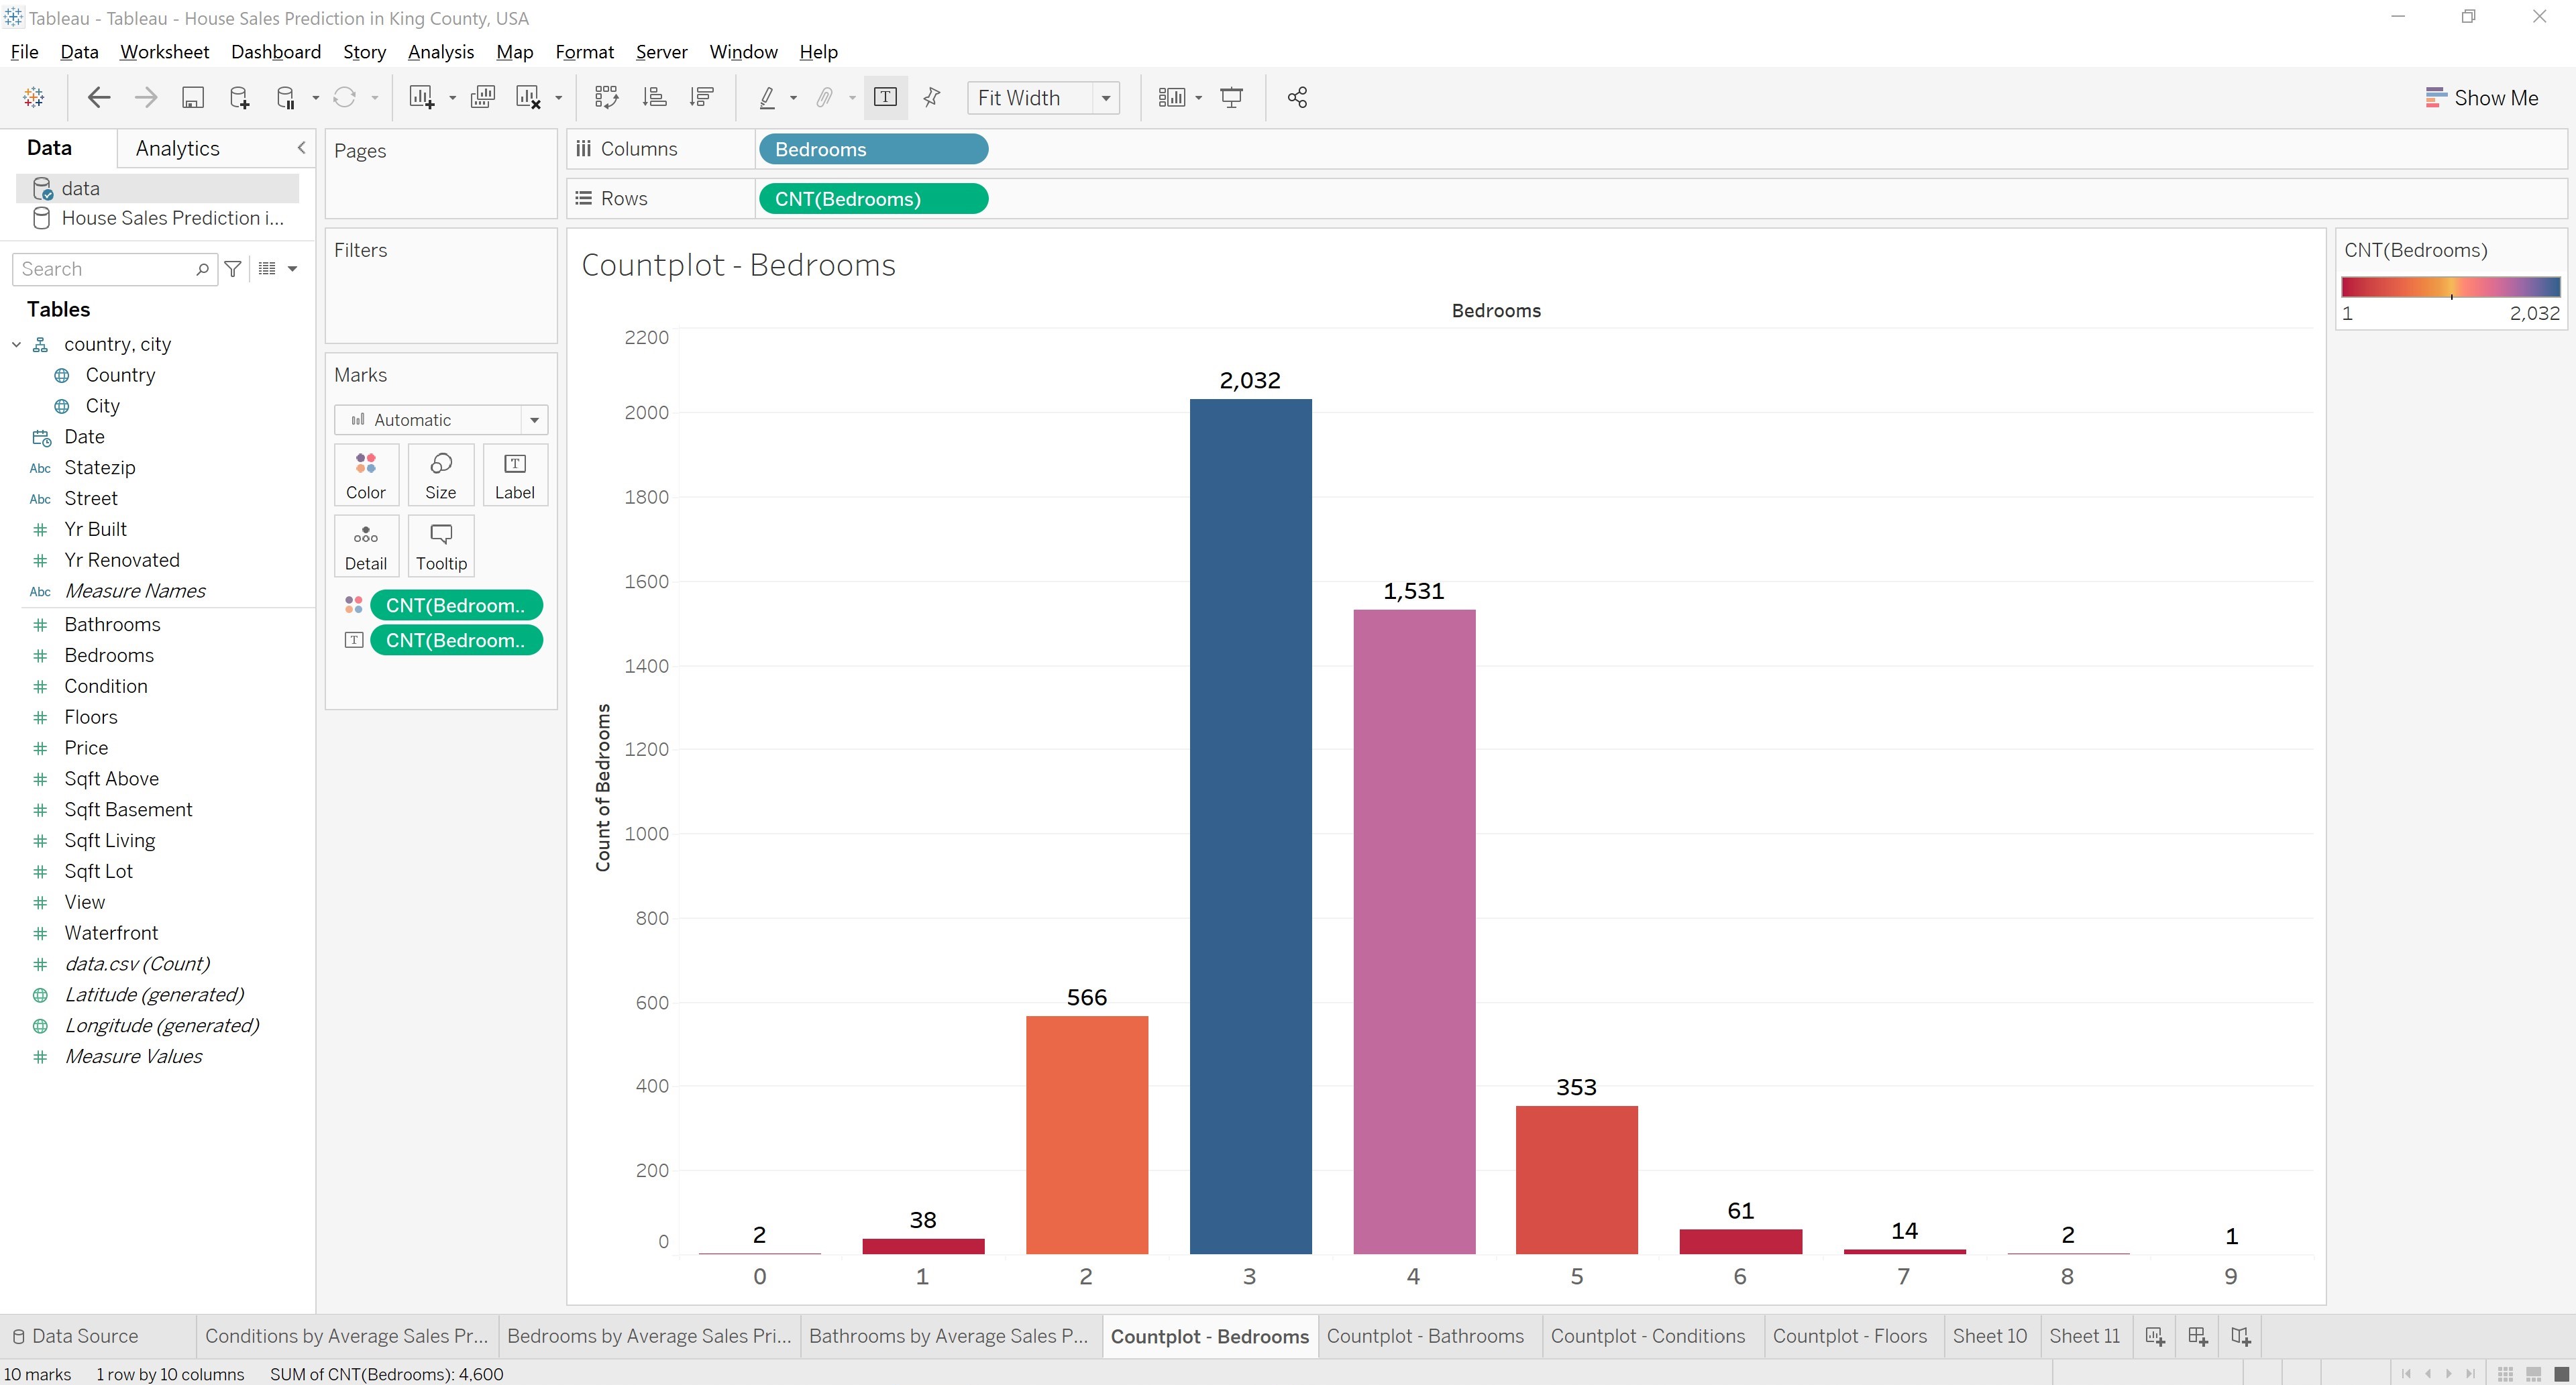
Task: Switch to show filmstrip view
Action: pyautogui.click(x=2533, y=1374)
